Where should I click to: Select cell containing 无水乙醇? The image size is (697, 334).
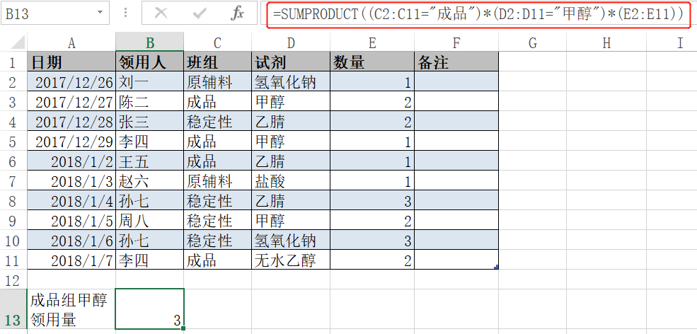290,260
